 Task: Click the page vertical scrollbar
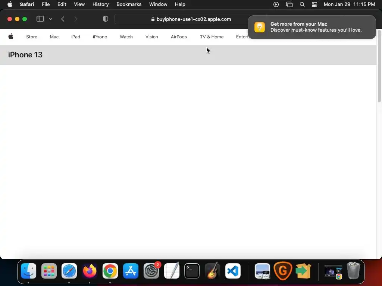coord(379,66)
